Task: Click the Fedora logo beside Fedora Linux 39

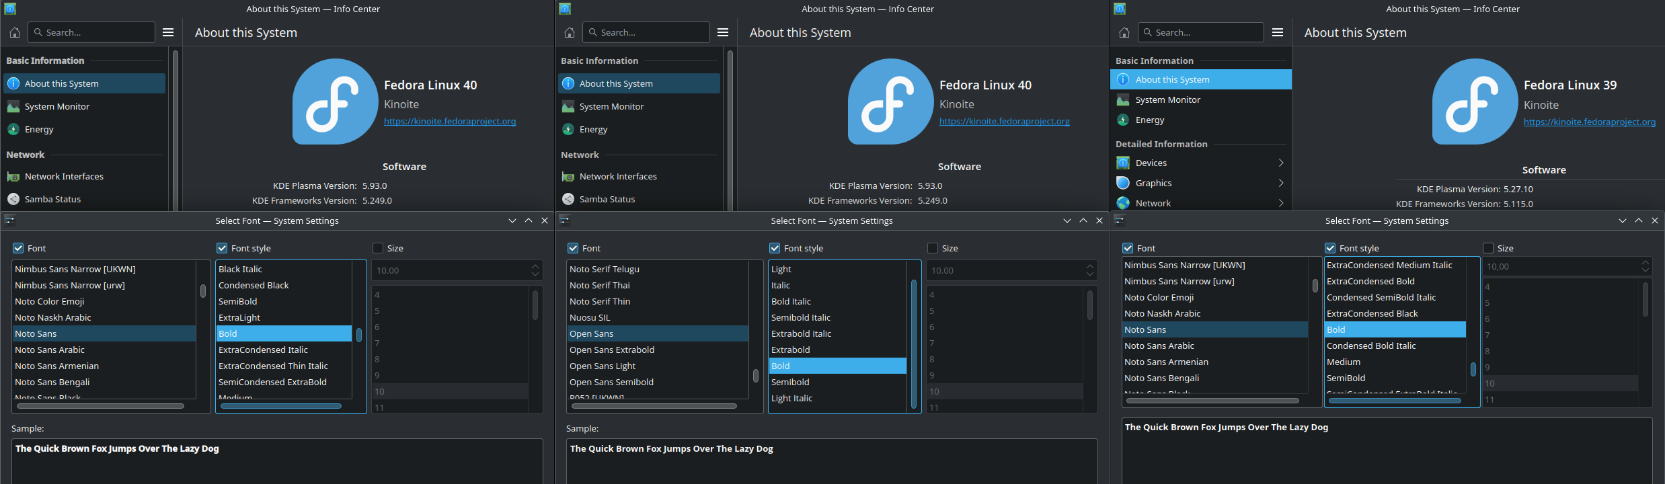Action: click(x=1475, y=102)
